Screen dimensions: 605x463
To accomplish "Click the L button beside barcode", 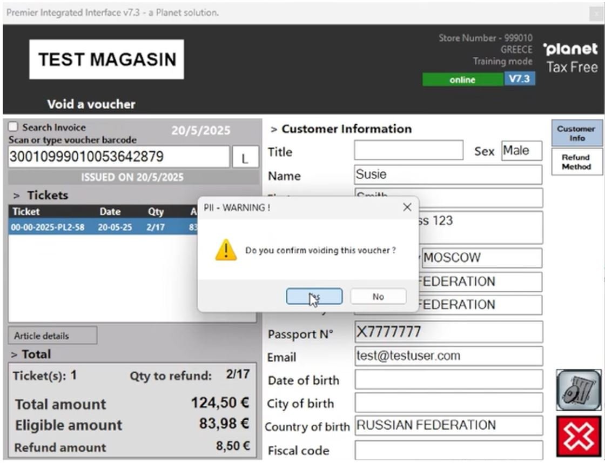I will tap(245, 158).
